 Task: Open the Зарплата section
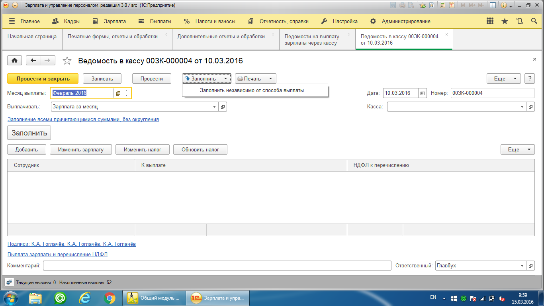(x=109, y=21)
